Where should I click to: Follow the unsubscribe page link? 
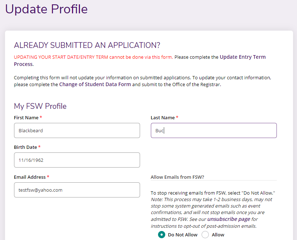(229, 219)
